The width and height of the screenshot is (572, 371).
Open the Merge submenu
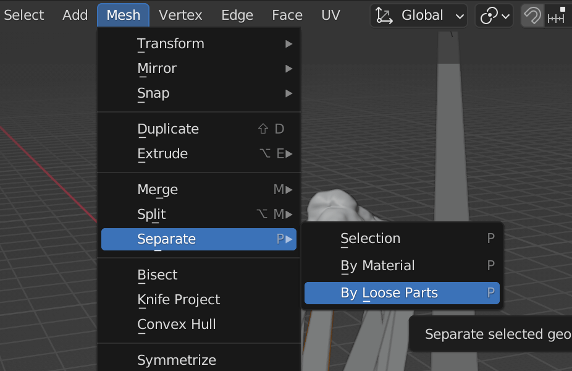click(199, 189)
